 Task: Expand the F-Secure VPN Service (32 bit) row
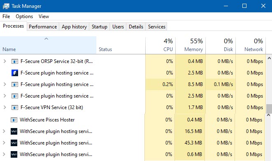click(x=5, y=107)
